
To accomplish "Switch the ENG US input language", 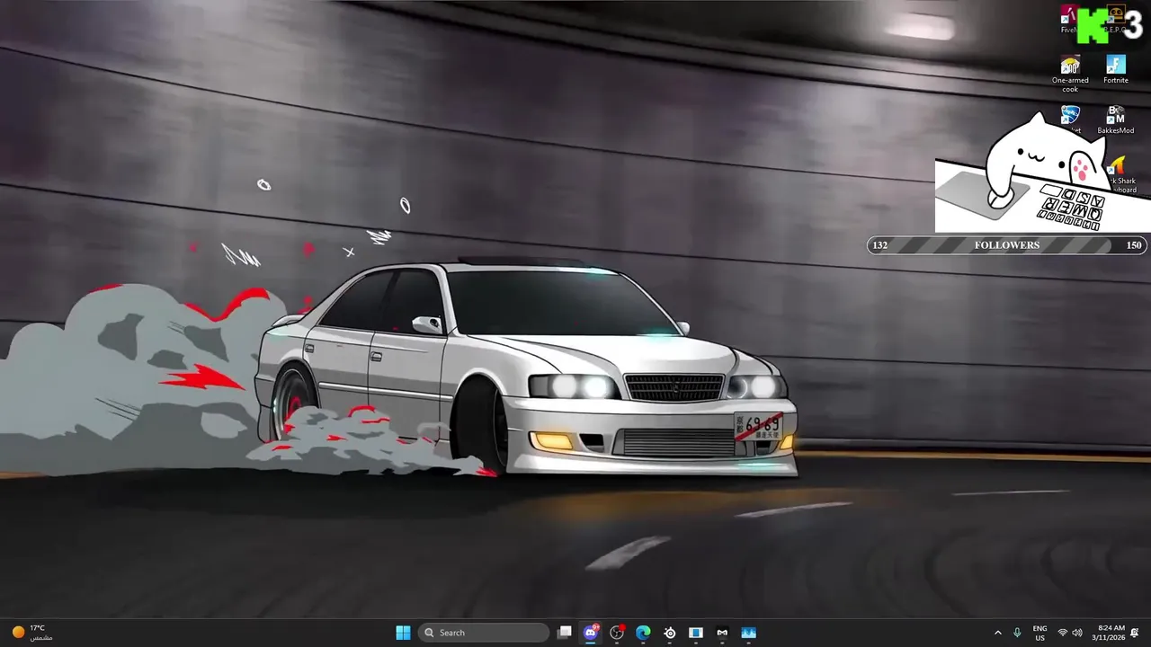I will pyautogui.click(x=1039, y=633).
